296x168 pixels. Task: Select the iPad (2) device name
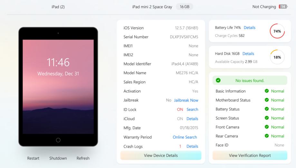[58, 7]
